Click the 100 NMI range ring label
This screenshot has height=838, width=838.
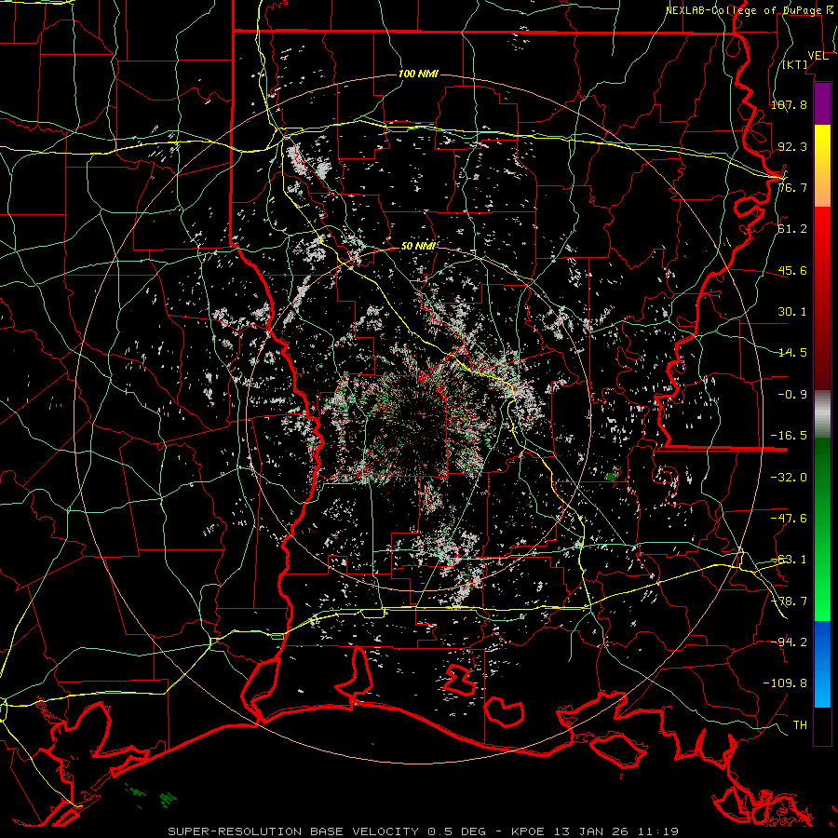(x=418, y=74)
